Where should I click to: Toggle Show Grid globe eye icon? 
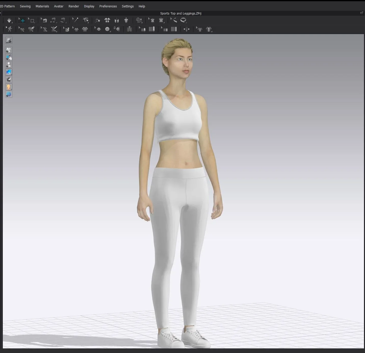click(9, 94)
